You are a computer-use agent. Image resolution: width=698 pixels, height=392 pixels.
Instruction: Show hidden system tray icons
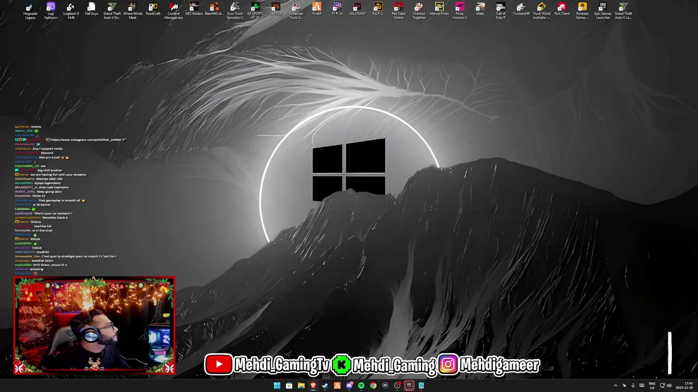pyautogui.click(x=616, y=385)
